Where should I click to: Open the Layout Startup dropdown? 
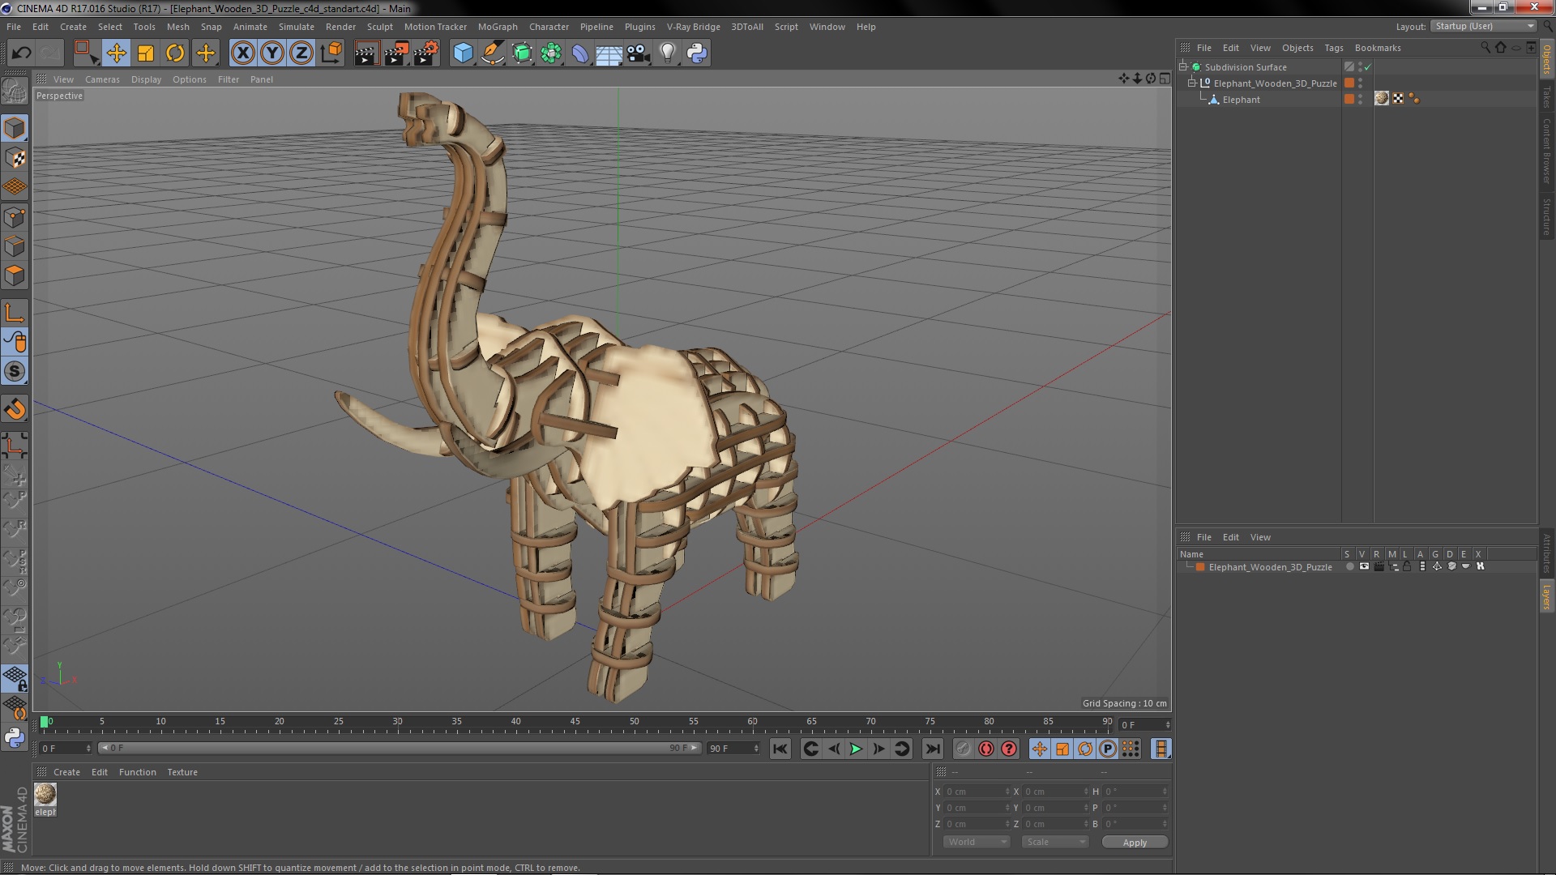pos(1483,26)
